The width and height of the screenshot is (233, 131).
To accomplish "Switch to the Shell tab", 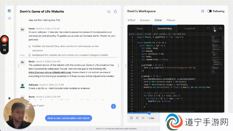I will (x=131, y=20).
